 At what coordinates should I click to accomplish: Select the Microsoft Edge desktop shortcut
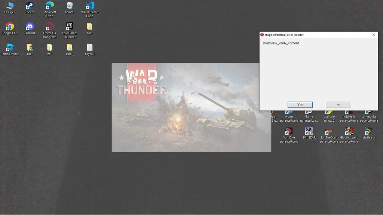tap(50, 6)
